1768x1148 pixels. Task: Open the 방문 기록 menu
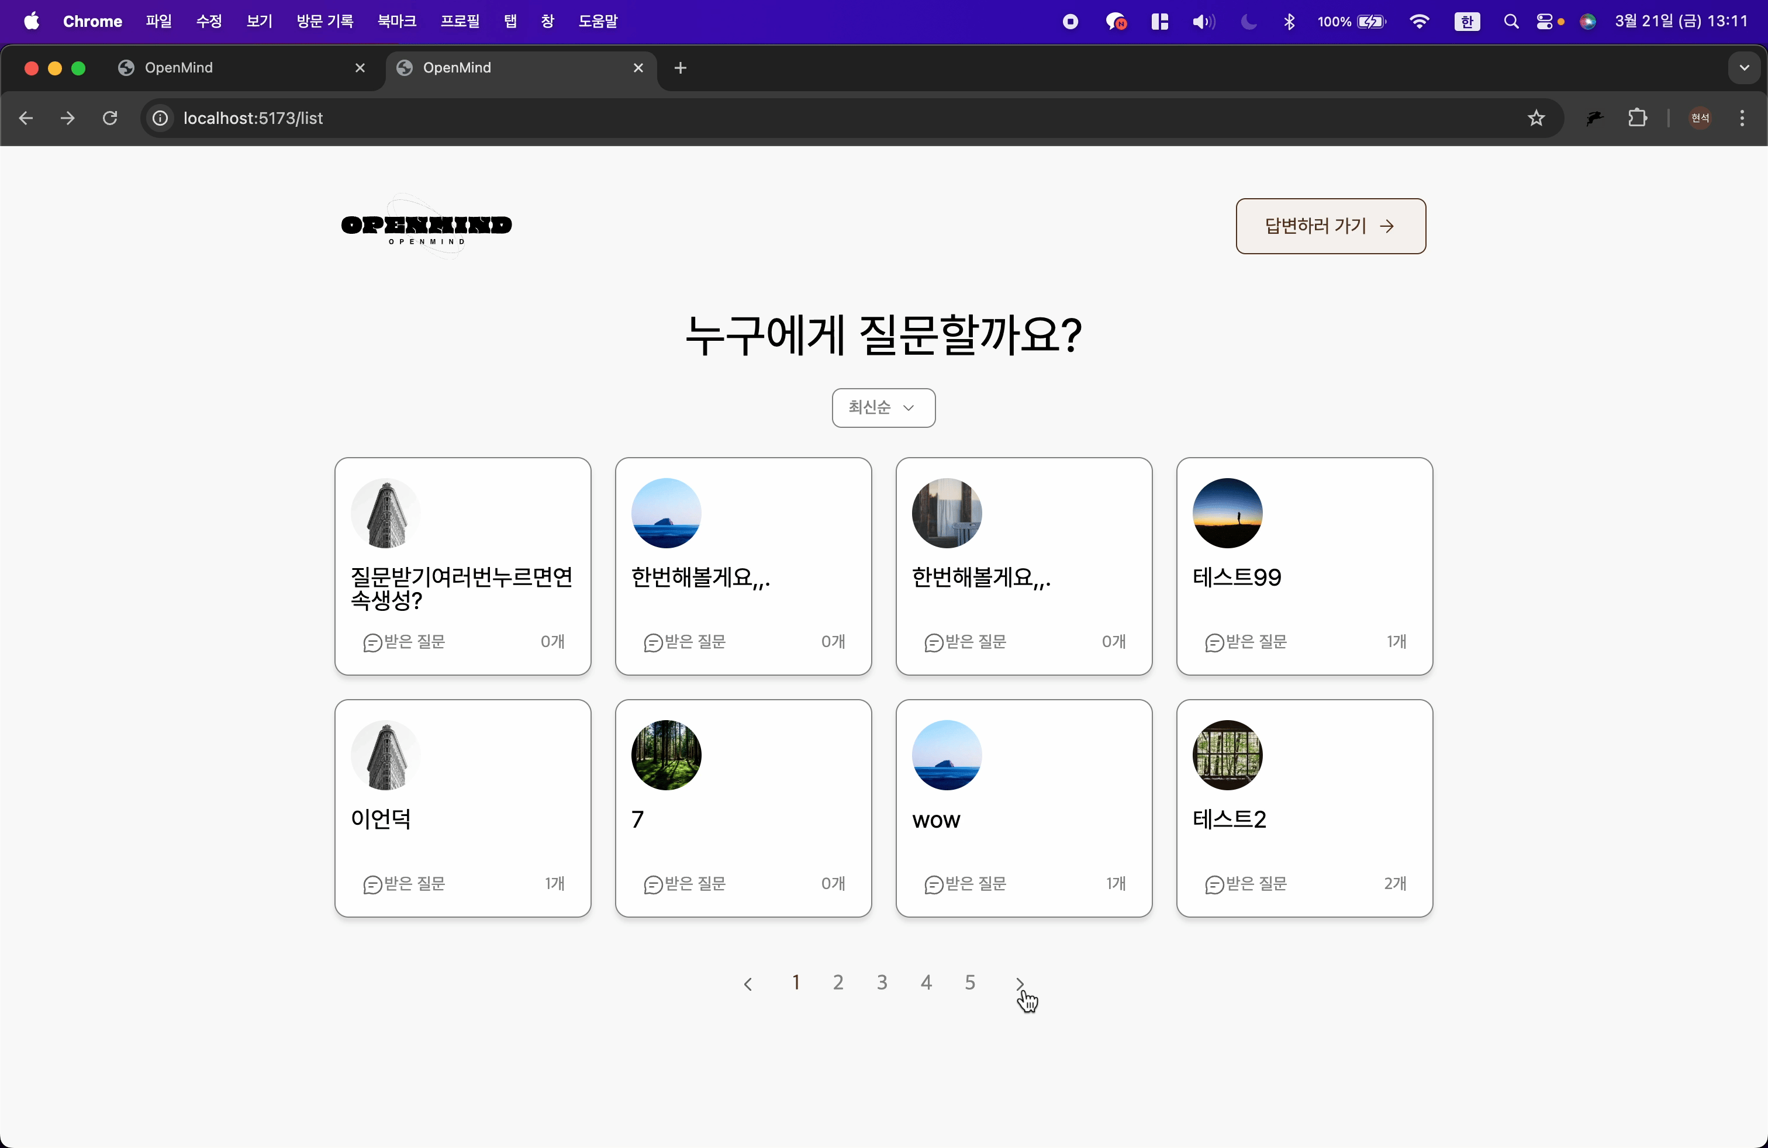tap(324, 22)
